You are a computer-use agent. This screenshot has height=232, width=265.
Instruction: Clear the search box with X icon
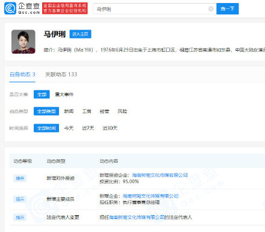211,8
